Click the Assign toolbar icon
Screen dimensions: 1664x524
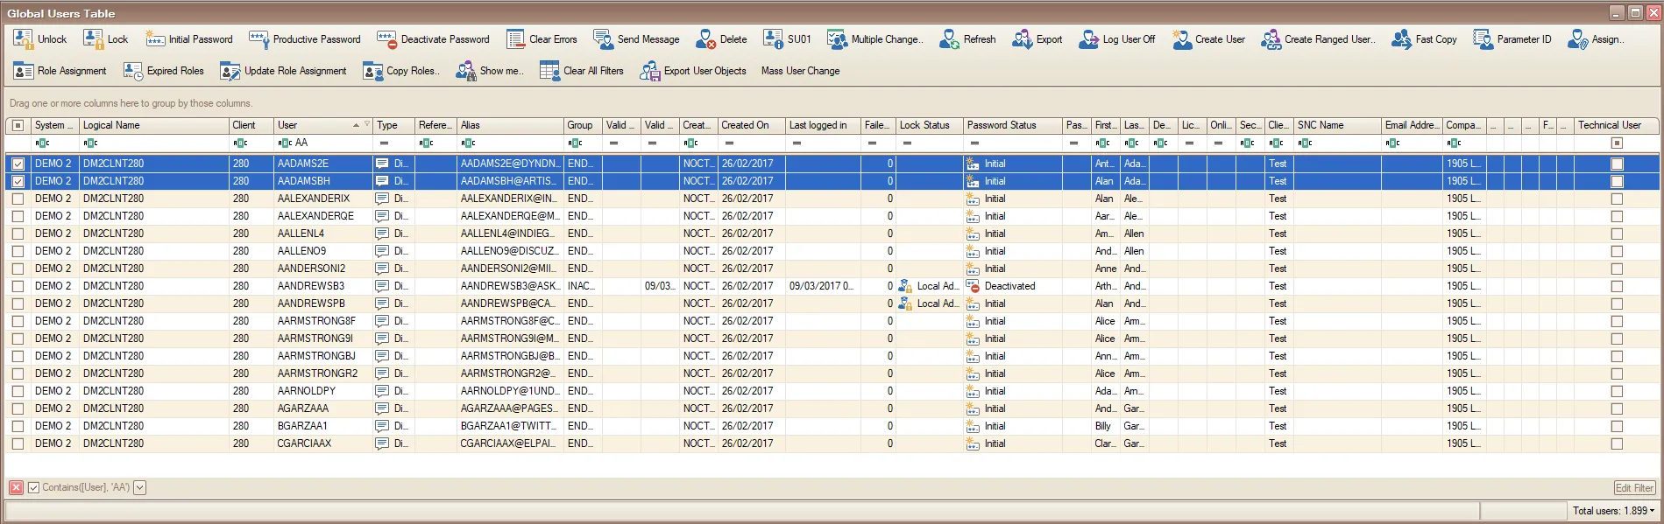click(1578, 38)
